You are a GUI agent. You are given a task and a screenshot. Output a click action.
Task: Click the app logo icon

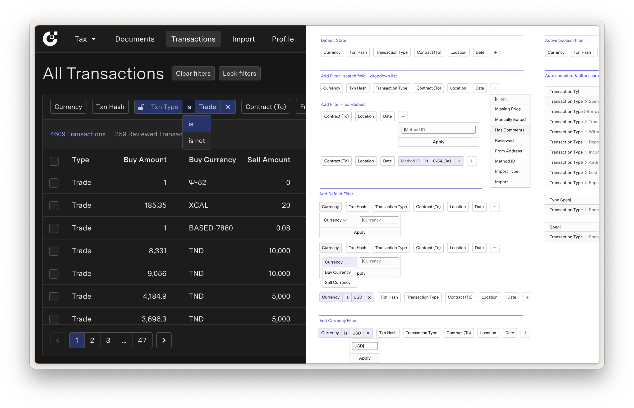tap(50, 39)
